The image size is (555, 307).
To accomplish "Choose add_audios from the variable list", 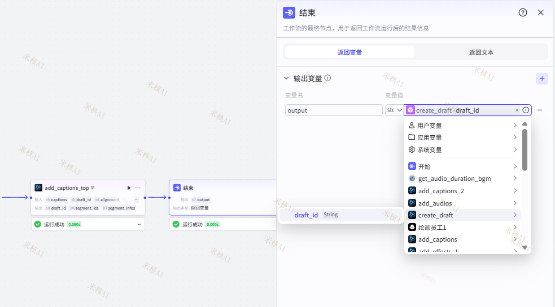I will (435, 203).
